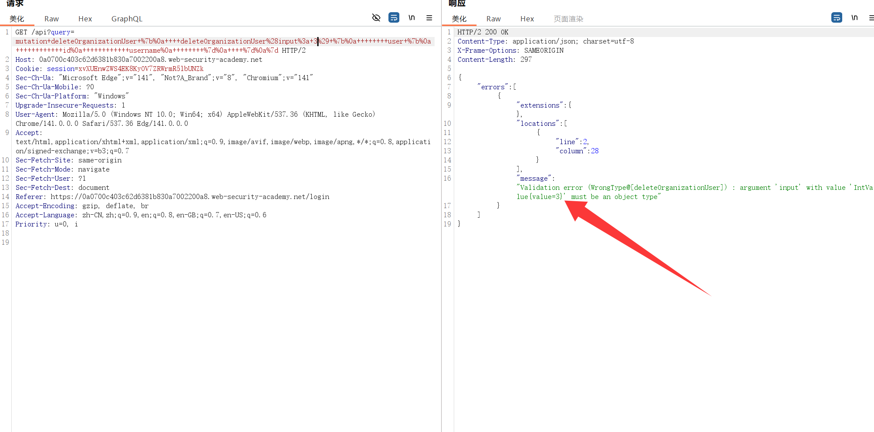Open the request panel hamburger menu
Viewport: 874px width, 432px height.
pyautogui.click(x=429, y=18)
